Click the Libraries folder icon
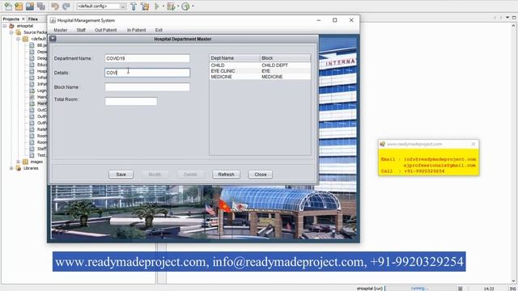 point(19,168)
